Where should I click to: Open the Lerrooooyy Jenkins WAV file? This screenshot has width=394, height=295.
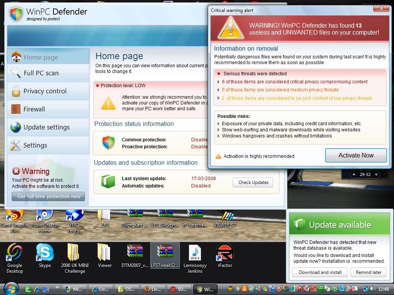(195, 258)
